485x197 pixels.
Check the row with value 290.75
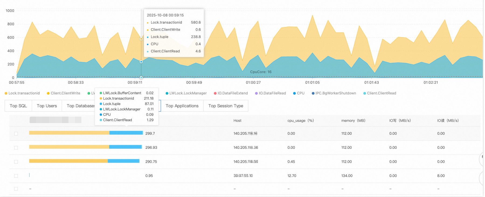tap(16, 162)
